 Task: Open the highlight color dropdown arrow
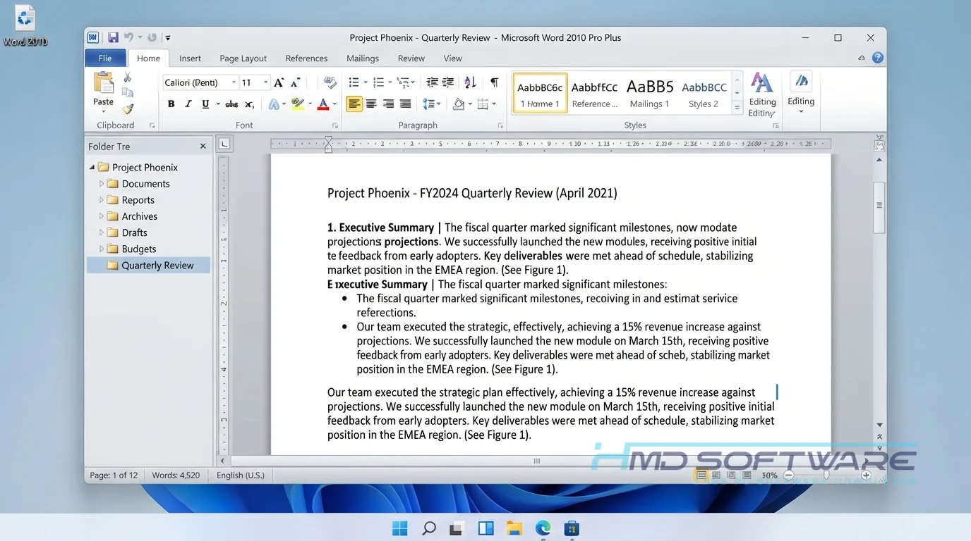310,104
